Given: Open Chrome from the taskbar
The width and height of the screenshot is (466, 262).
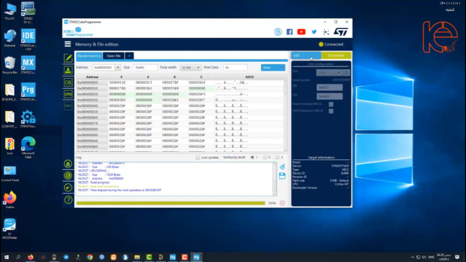Looking at the screenshot, I should point(90,257).
